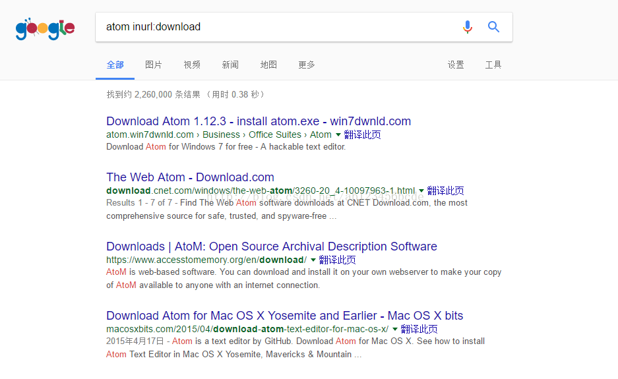Image resolution: width=618 pixels, height=379 pixels.
Task: Open The Web Atom - Download.com result
Action: coord(190,177)
